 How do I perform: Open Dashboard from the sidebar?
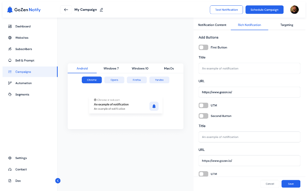(30, 26)
